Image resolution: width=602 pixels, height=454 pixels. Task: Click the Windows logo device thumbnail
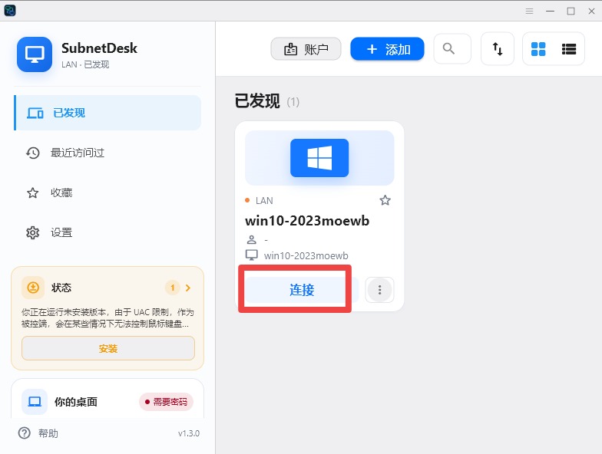(319, 158)
